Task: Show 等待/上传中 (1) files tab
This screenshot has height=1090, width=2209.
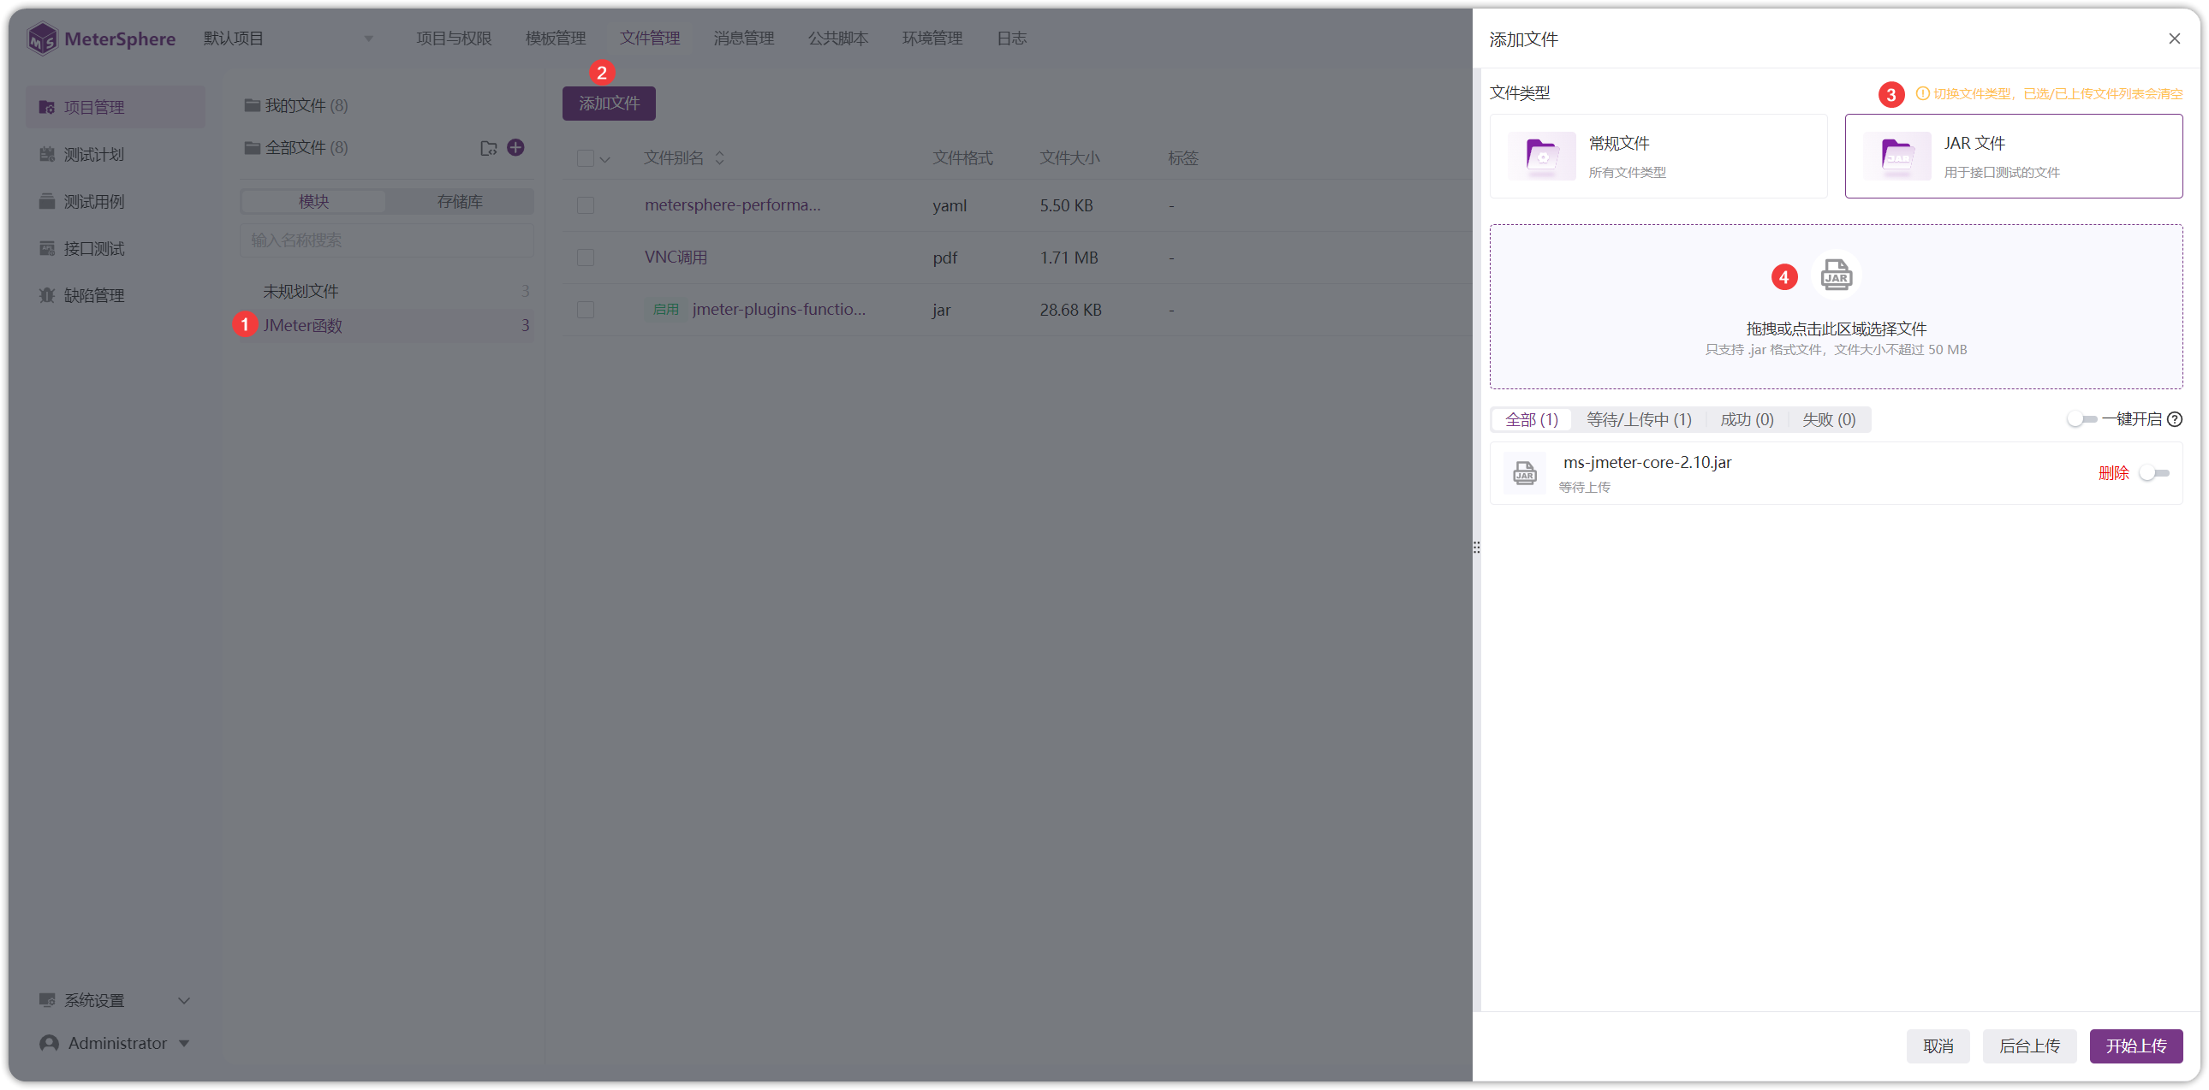Action: tap(1639, 419)
